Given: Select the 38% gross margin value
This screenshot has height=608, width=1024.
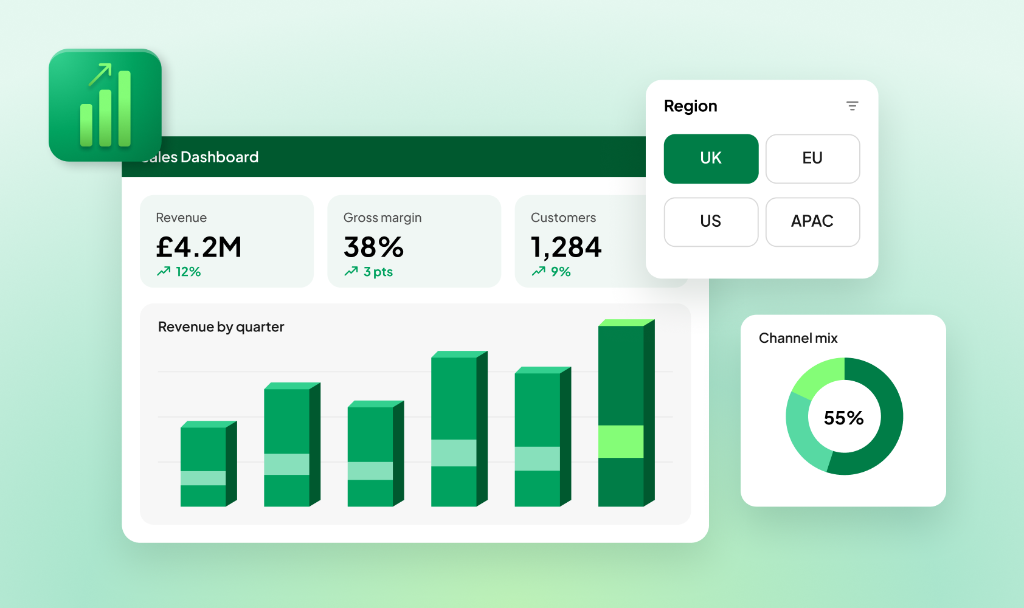Looking at the screenshot, I should pyautogui.click(x=373, y=247).
